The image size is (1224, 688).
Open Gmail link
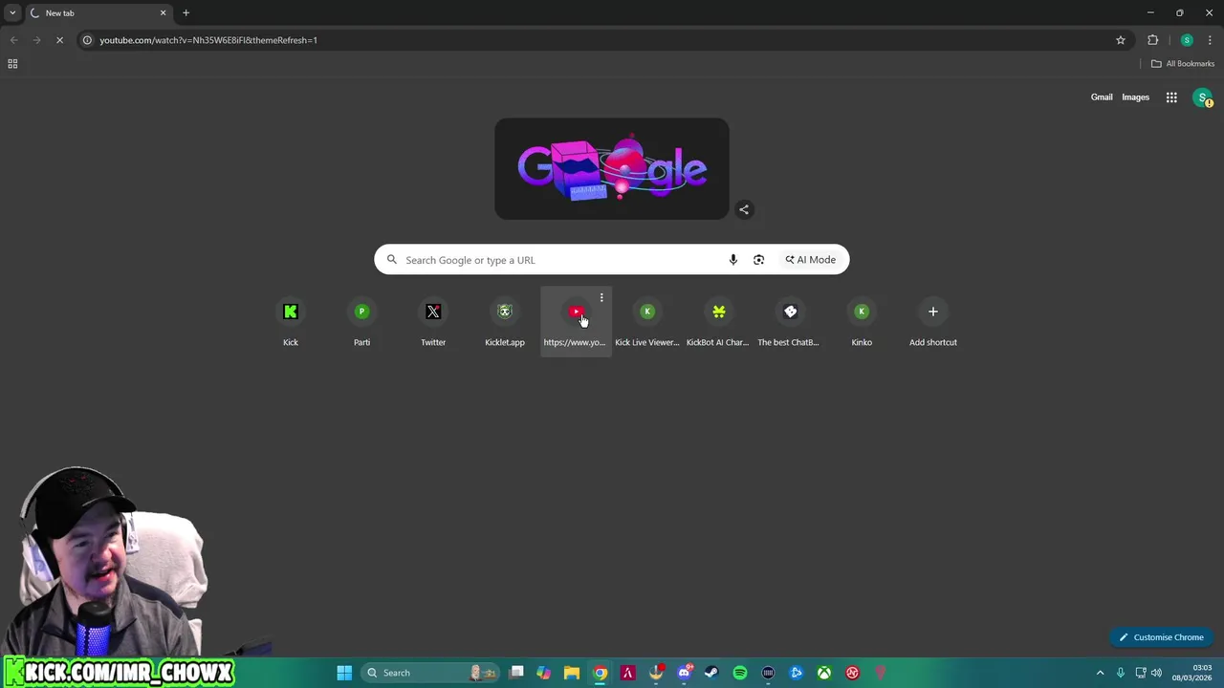[x=1102, y=97]
